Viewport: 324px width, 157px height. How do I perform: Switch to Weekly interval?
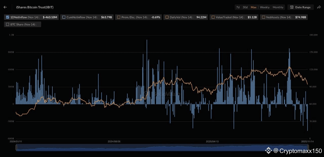(265, 7)
